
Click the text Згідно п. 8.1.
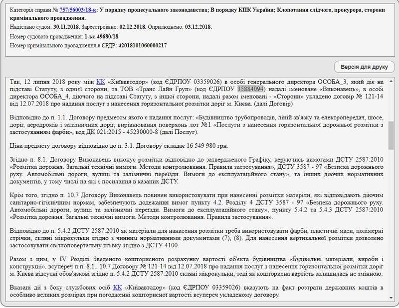[x=28, y=159]
